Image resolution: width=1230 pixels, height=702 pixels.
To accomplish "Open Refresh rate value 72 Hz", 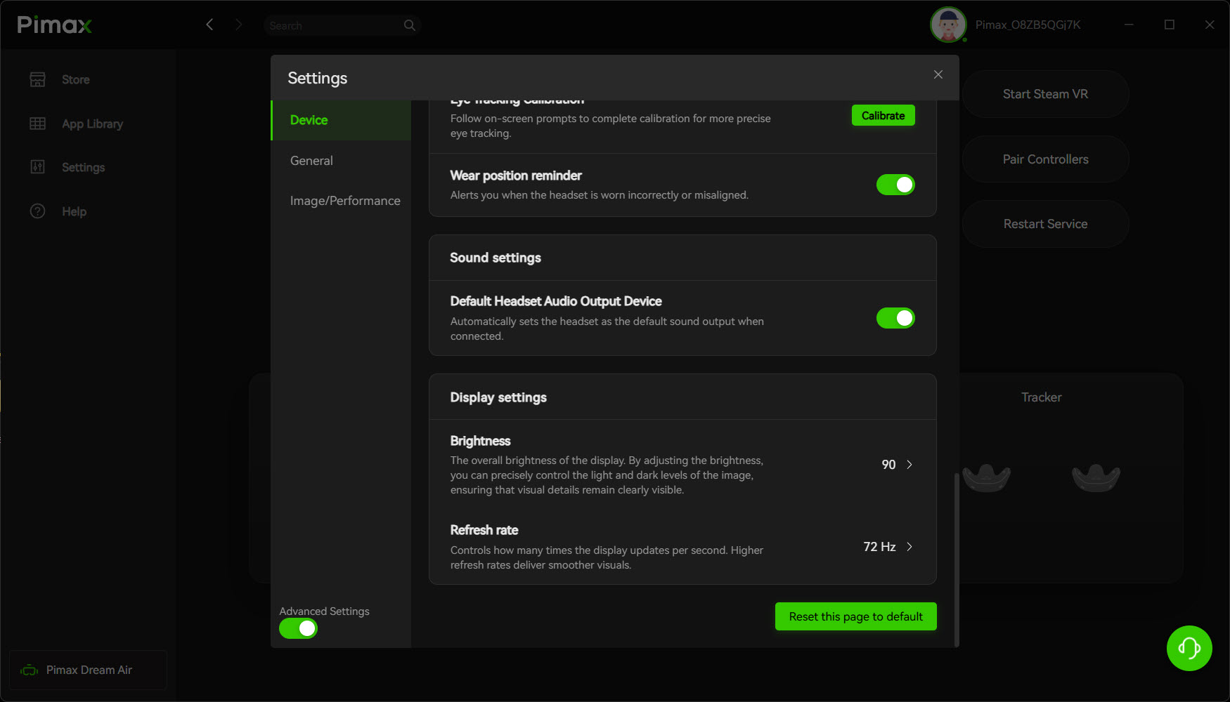I will tap(879, 547).
